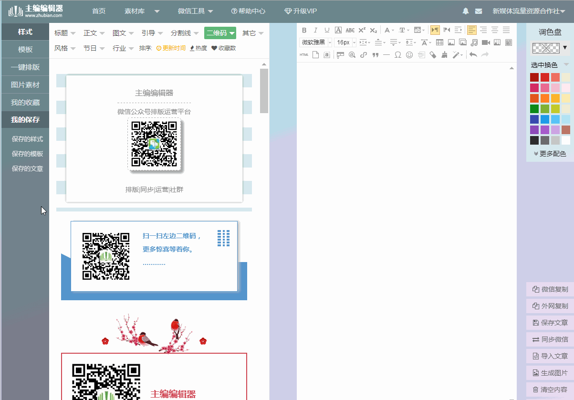Open the 帮助中心 menu item
This screenshot has width=574, height=400.
tap(248, 11)
